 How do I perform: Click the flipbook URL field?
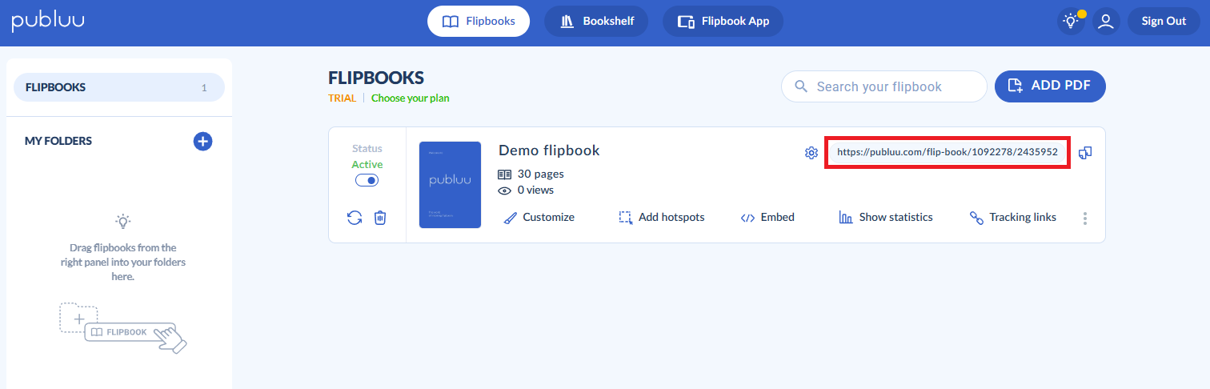tap(948, 152)
